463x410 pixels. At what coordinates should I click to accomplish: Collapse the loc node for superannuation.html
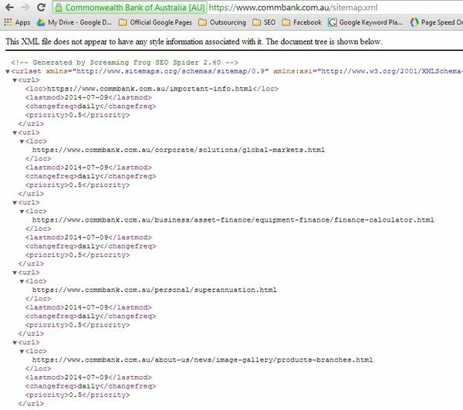coord(22,282)
